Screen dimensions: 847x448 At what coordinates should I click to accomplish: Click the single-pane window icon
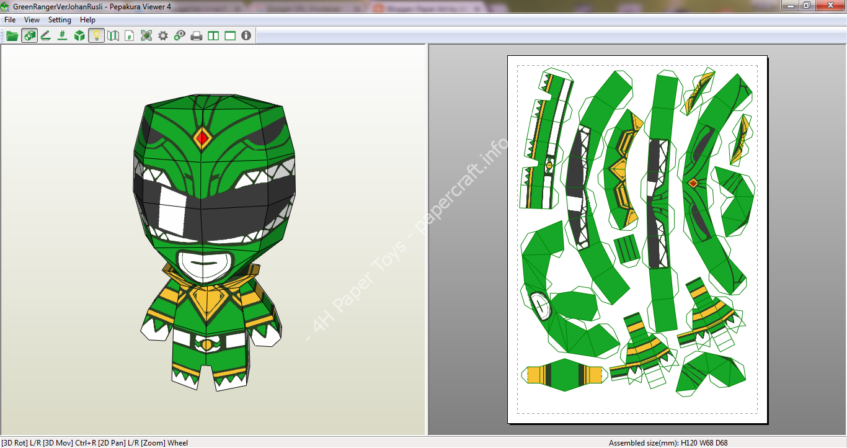[x=230, y=36]
